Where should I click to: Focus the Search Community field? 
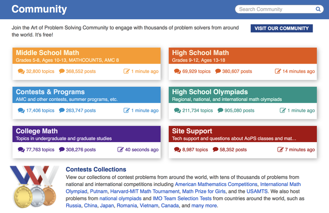pyautogui.click(x=274, y=9)
